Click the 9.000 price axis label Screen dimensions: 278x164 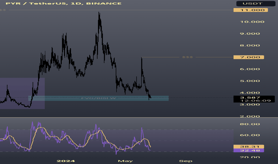(x=250, y=34)
